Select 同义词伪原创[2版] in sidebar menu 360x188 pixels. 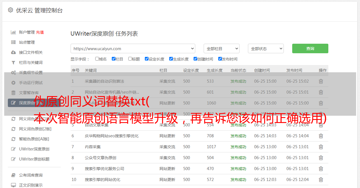click(x=35, y=129)
